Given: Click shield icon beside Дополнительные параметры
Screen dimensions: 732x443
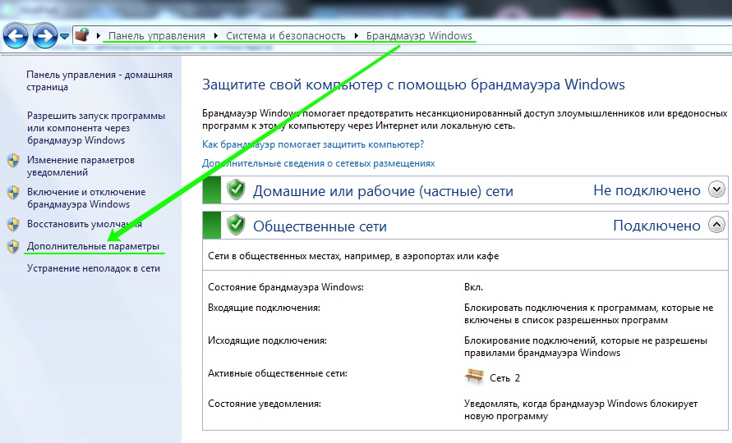Looking at the screenshot, I should [13, 246].
